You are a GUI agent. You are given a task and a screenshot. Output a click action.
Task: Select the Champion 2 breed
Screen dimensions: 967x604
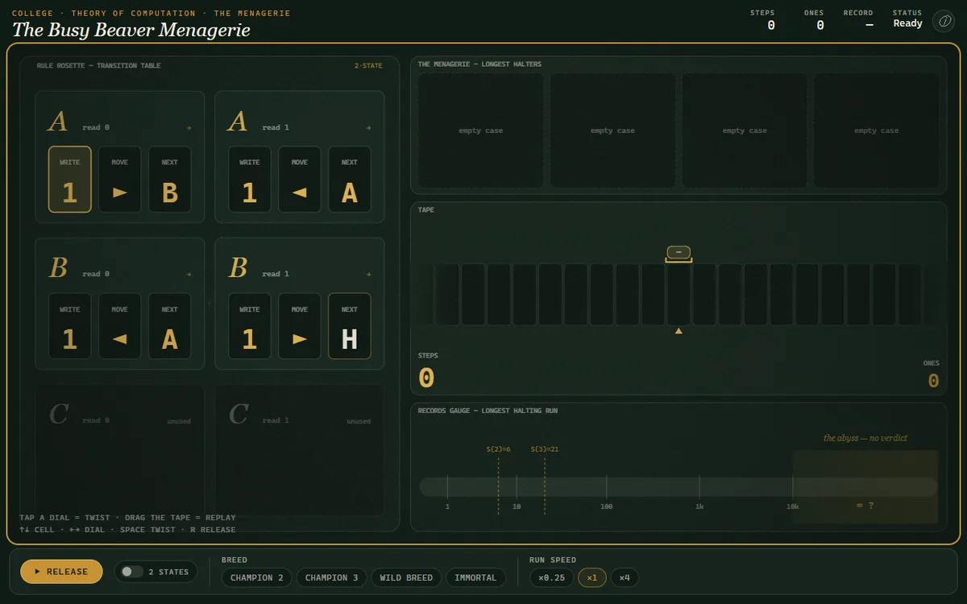pos(257,577)
